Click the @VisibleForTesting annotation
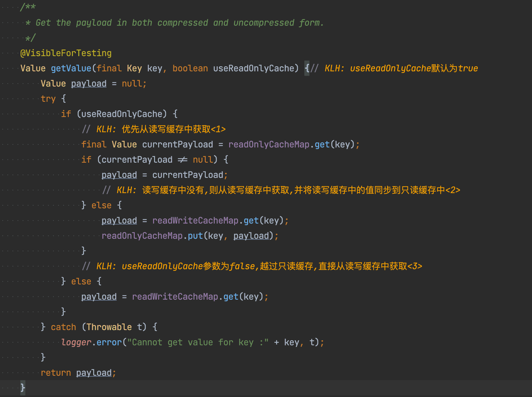This screenshot has width=532, height=397. pos(66,53)
